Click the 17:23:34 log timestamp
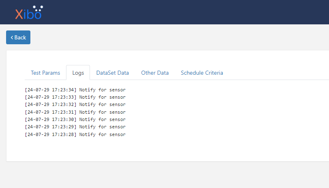Viewport: 329px width, 188px height. click(x=51, y=90)
